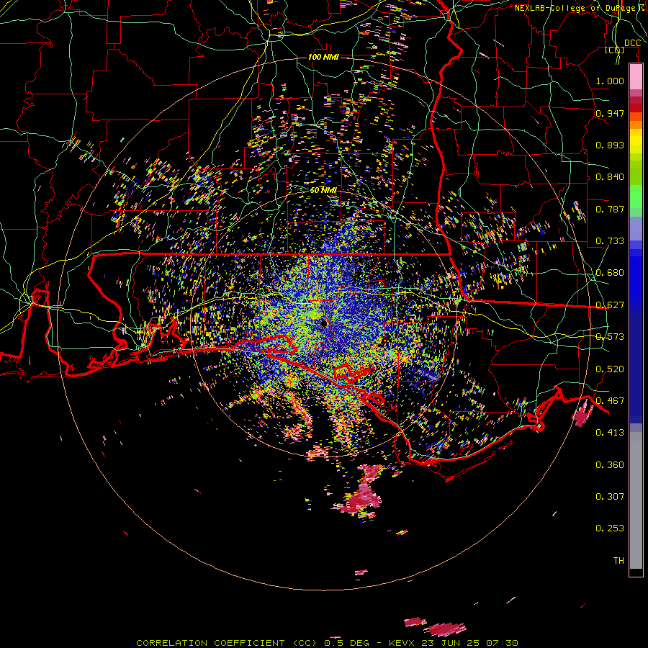Viewport: 648px width, 648px height.
Task: Select the DCC label above the color scale
Action: coord(632,43)
